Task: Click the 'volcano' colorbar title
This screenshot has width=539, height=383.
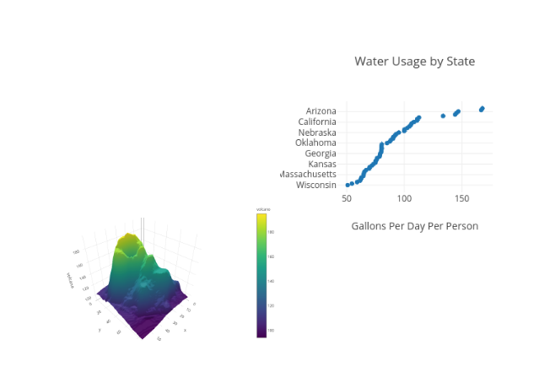Action: [x=261, y=208]
